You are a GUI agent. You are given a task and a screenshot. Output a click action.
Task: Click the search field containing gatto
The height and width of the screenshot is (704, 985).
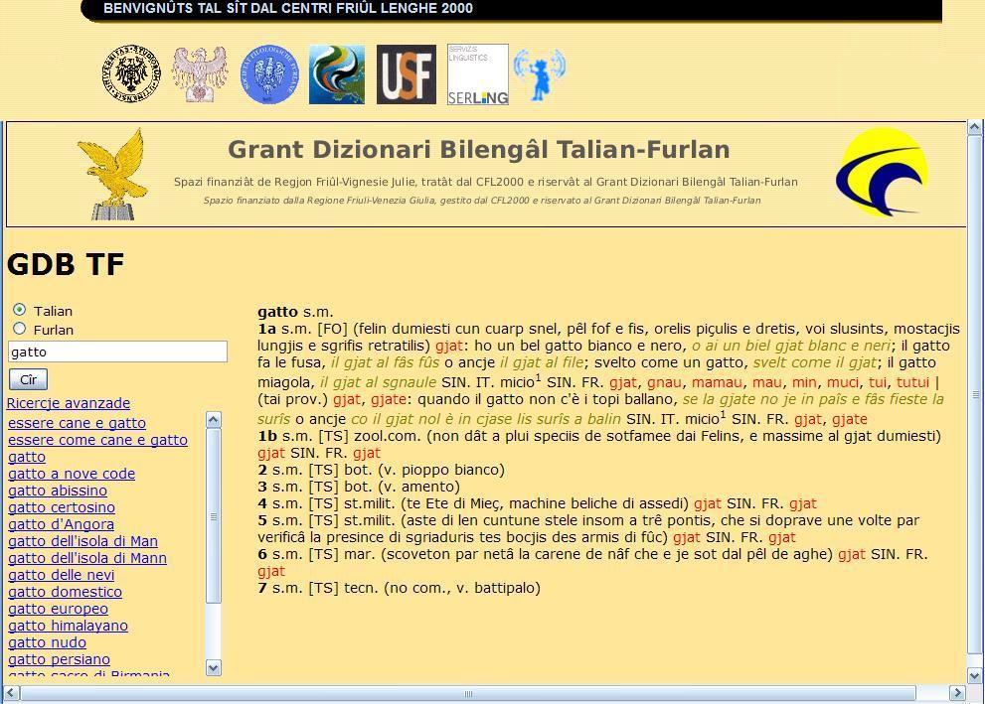[117, 352]
